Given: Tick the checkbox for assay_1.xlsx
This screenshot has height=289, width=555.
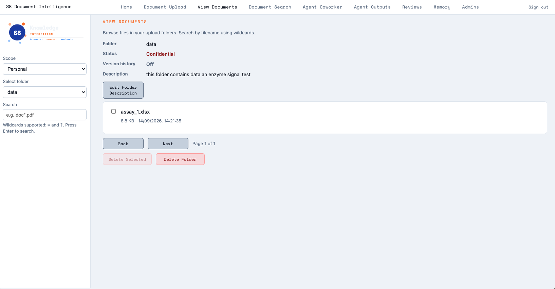Looking at the screenshot, I should point(114,112).
